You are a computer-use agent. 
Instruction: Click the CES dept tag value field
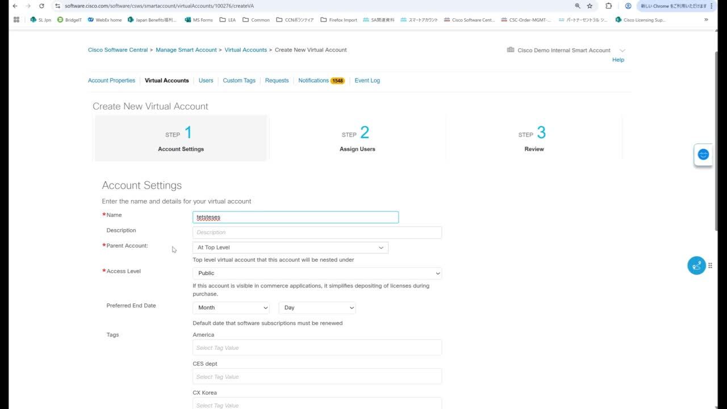pos(317,377)
